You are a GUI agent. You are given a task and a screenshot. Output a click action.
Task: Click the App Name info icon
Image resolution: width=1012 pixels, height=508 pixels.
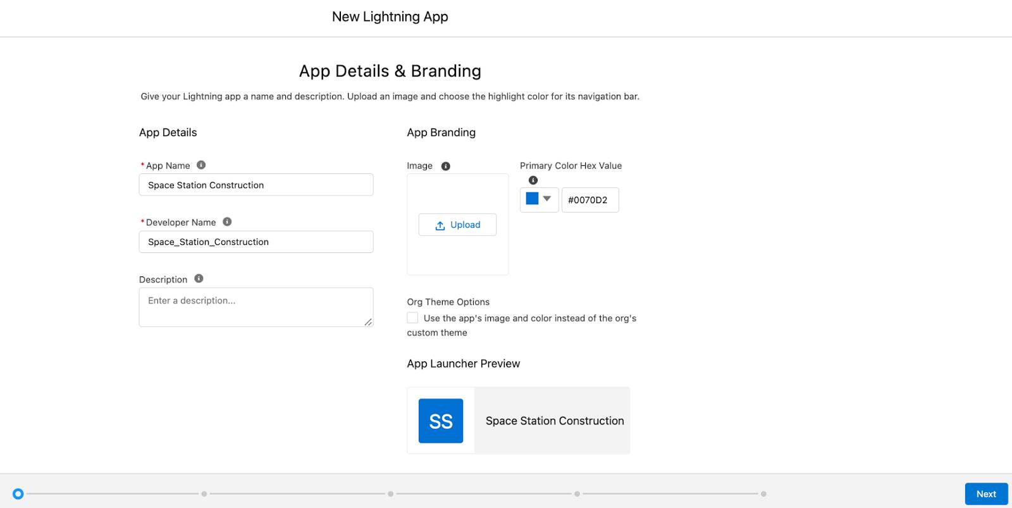tap(201, 165)
